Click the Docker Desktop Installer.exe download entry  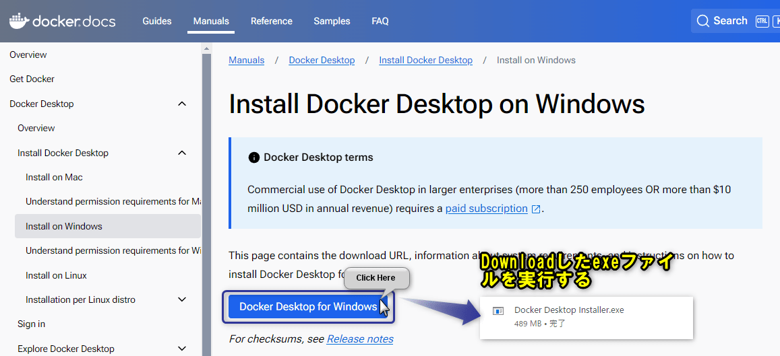(587, 318)
